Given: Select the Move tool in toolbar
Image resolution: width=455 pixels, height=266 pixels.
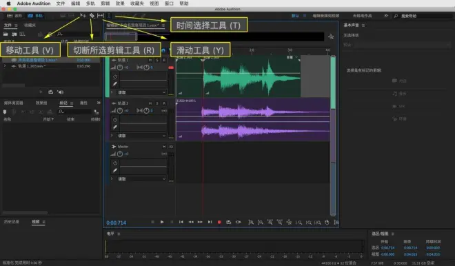Looking at the screenshot, I should click(83, 15).
